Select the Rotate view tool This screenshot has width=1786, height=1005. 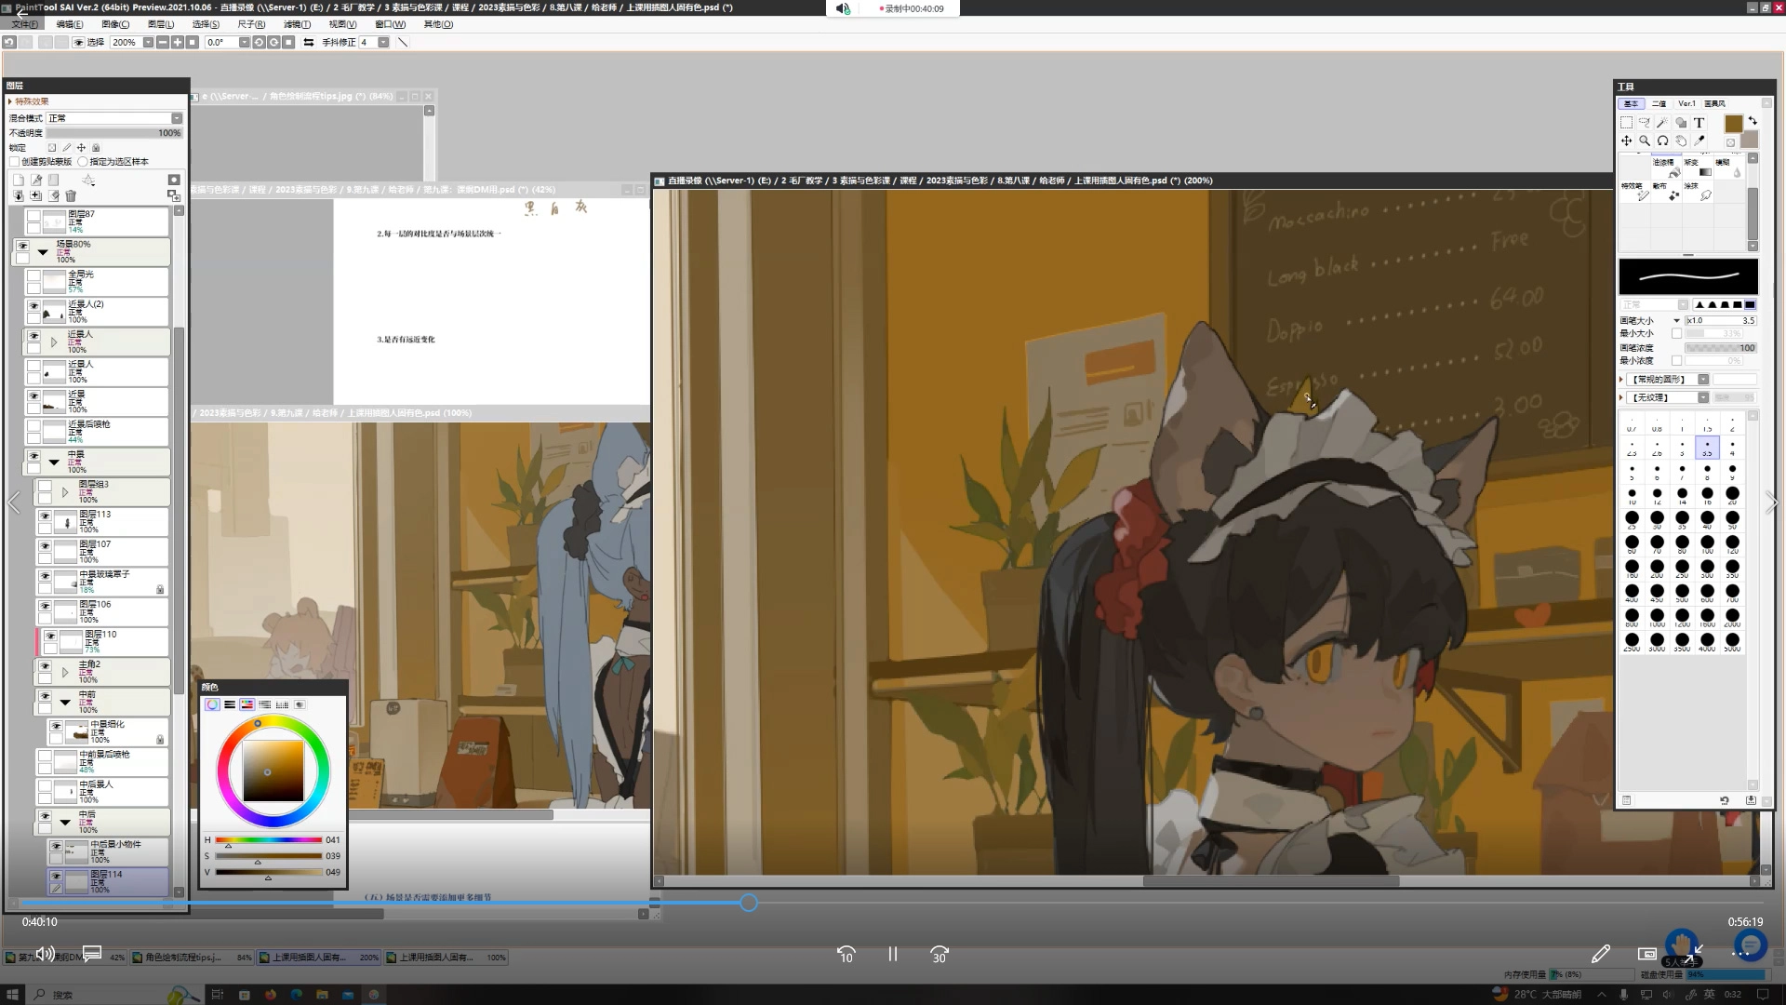[1662, 141]
